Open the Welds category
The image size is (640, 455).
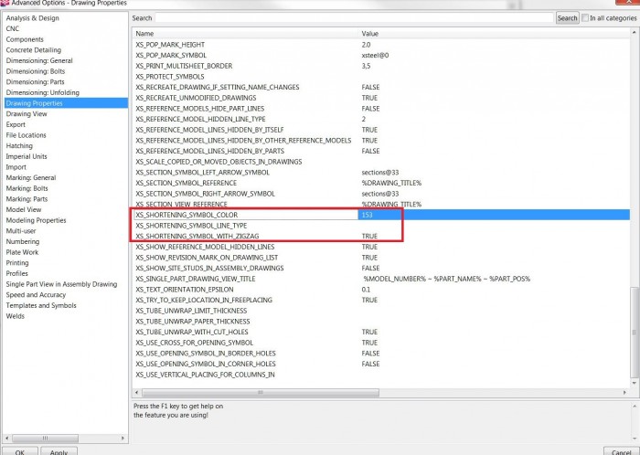pos(16,316)
